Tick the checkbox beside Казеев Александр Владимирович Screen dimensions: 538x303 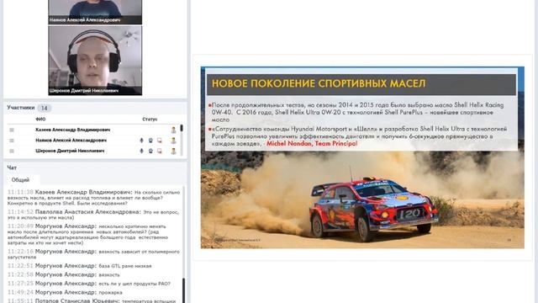point(12,130)
